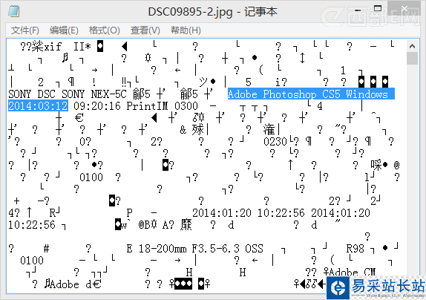Open the 格式(O) menu

(x=105, y=30)
